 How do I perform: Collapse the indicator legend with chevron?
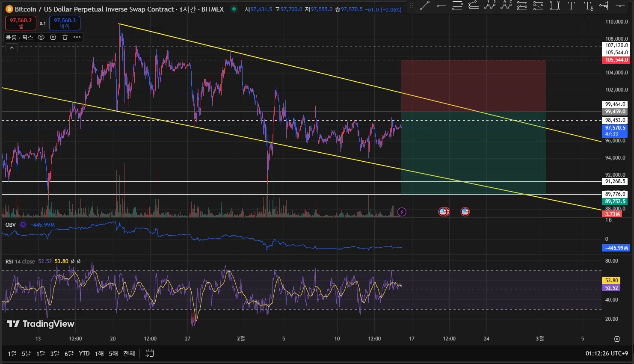12,48
